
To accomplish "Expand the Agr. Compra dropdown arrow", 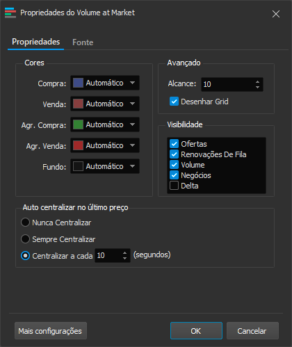I will [132, 124].
